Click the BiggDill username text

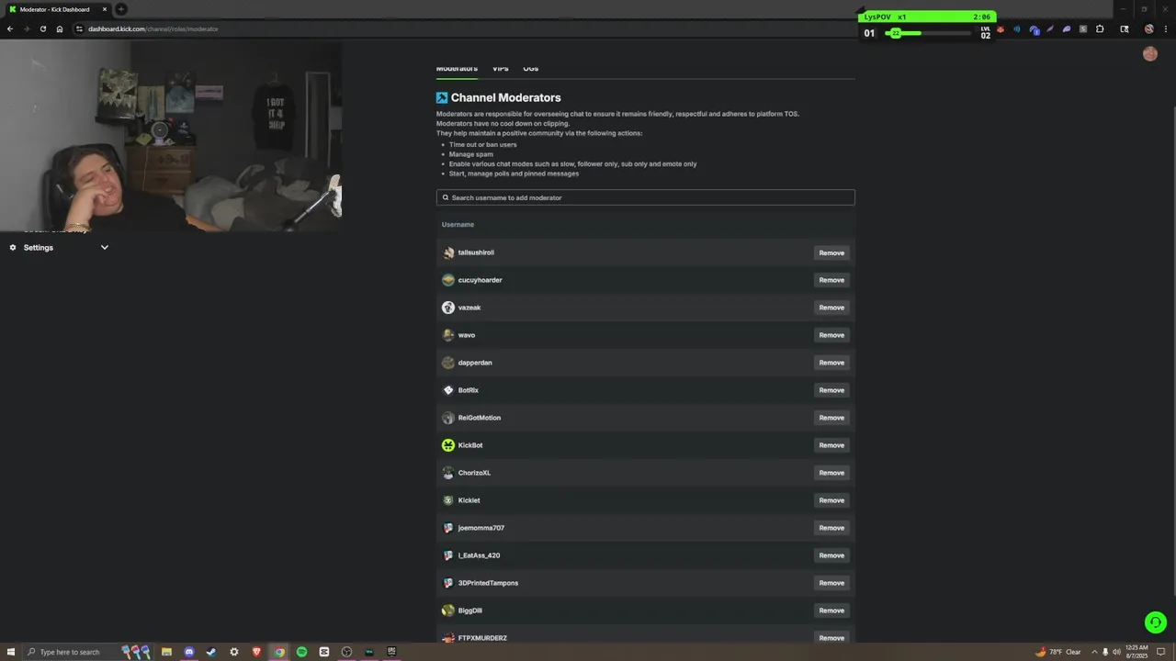coord(470,611)
